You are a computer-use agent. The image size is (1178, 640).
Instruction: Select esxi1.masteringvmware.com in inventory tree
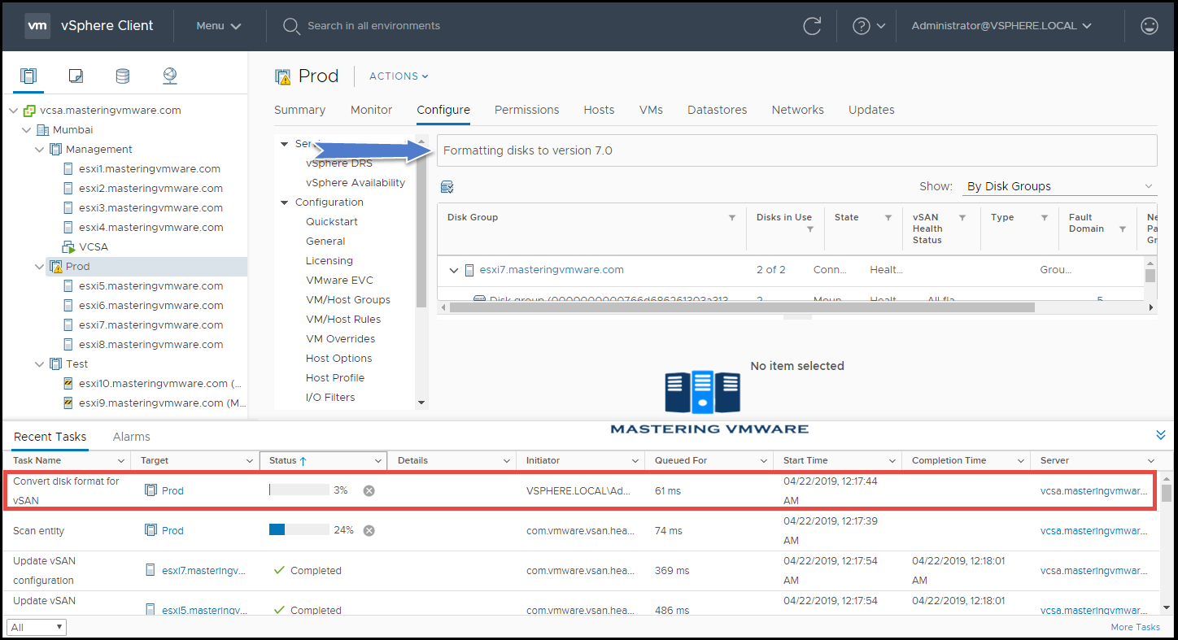[150, 169]
